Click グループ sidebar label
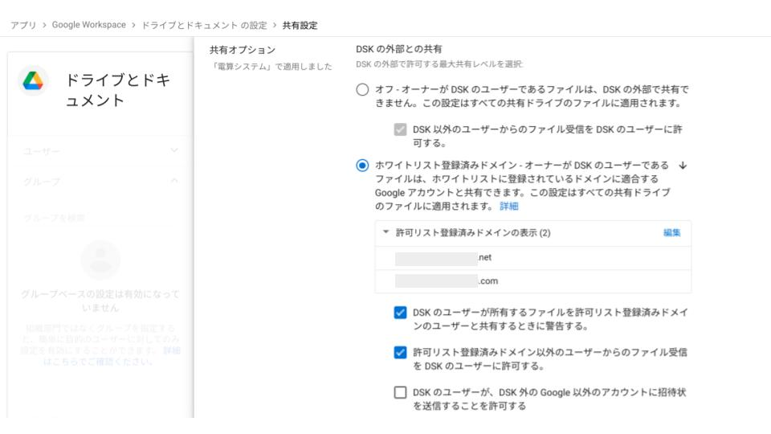 point(42,182)
